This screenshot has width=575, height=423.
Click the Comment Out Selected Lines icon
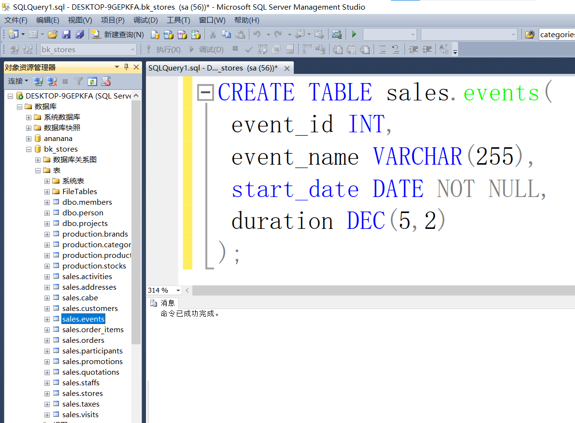coord(382,49)
